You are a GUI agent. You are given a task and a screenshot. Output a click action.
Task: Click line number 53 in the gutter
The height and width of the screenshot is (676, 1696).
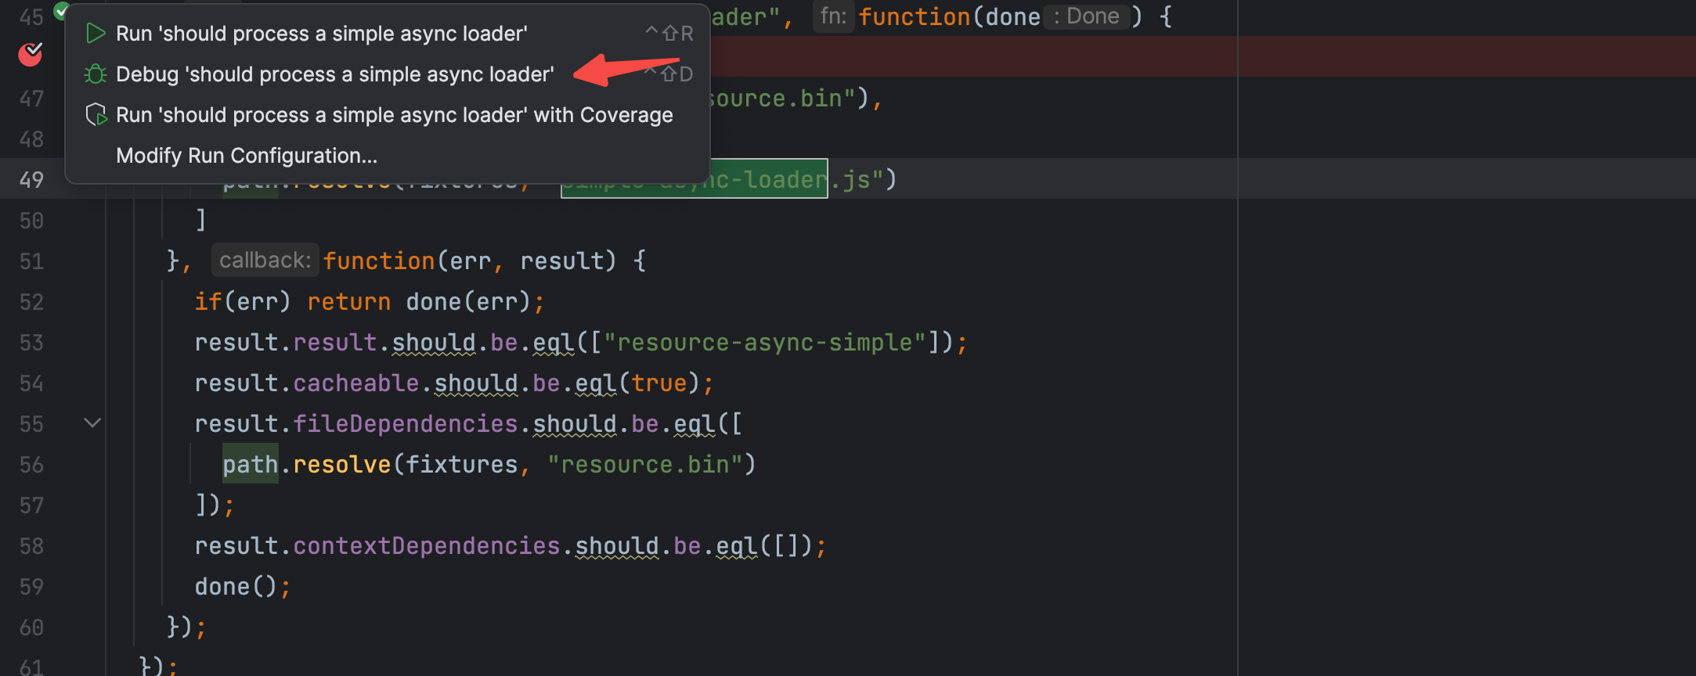[x=31, y=343]
